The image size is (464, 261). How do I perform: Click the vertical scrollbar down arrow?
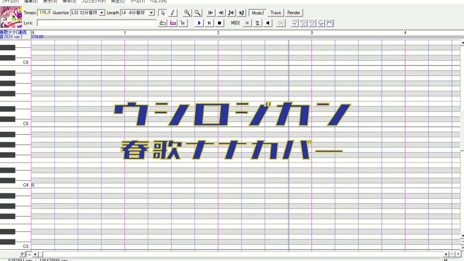pyautogui.click(x=462, y=236)
